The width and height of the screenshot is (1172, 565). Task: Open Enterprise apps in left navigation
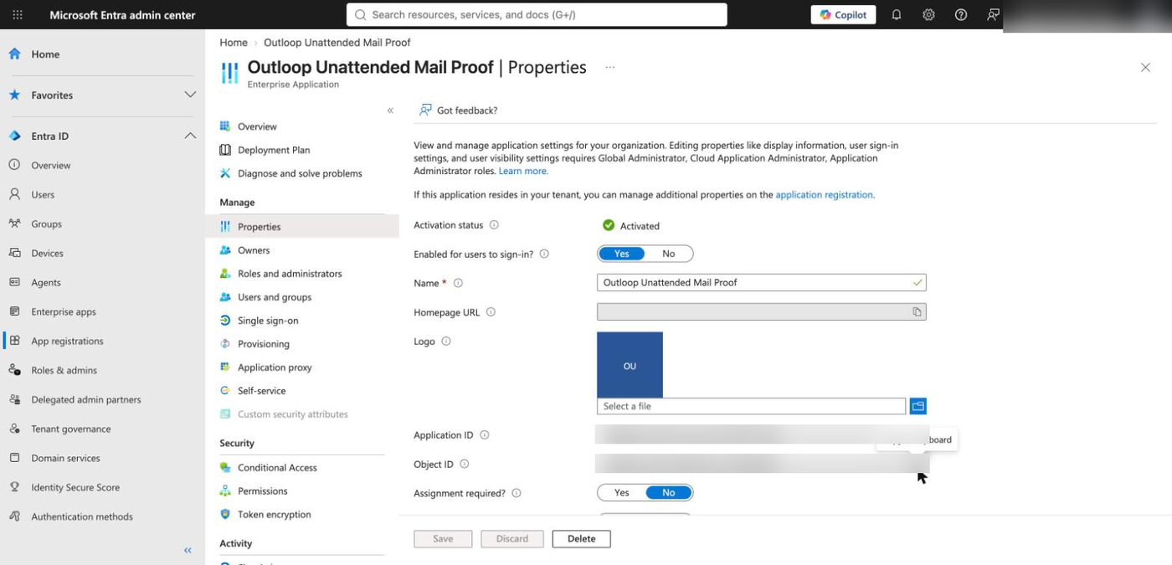pyautogui.click(x=64, y=312)
